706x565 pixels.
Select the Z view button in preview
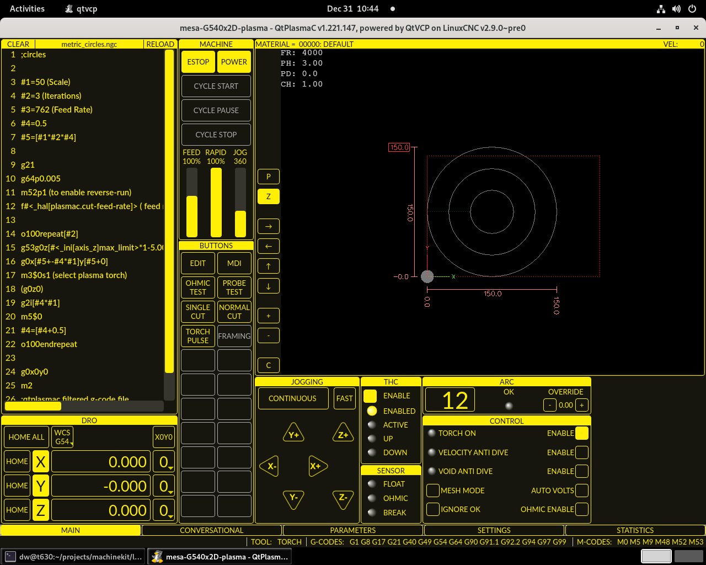(x=269, y=196)
